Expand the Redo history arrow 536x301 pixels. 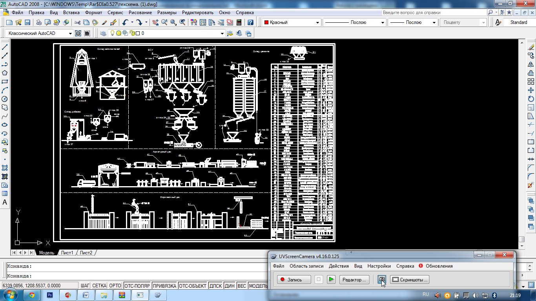[x=146, y=22]
